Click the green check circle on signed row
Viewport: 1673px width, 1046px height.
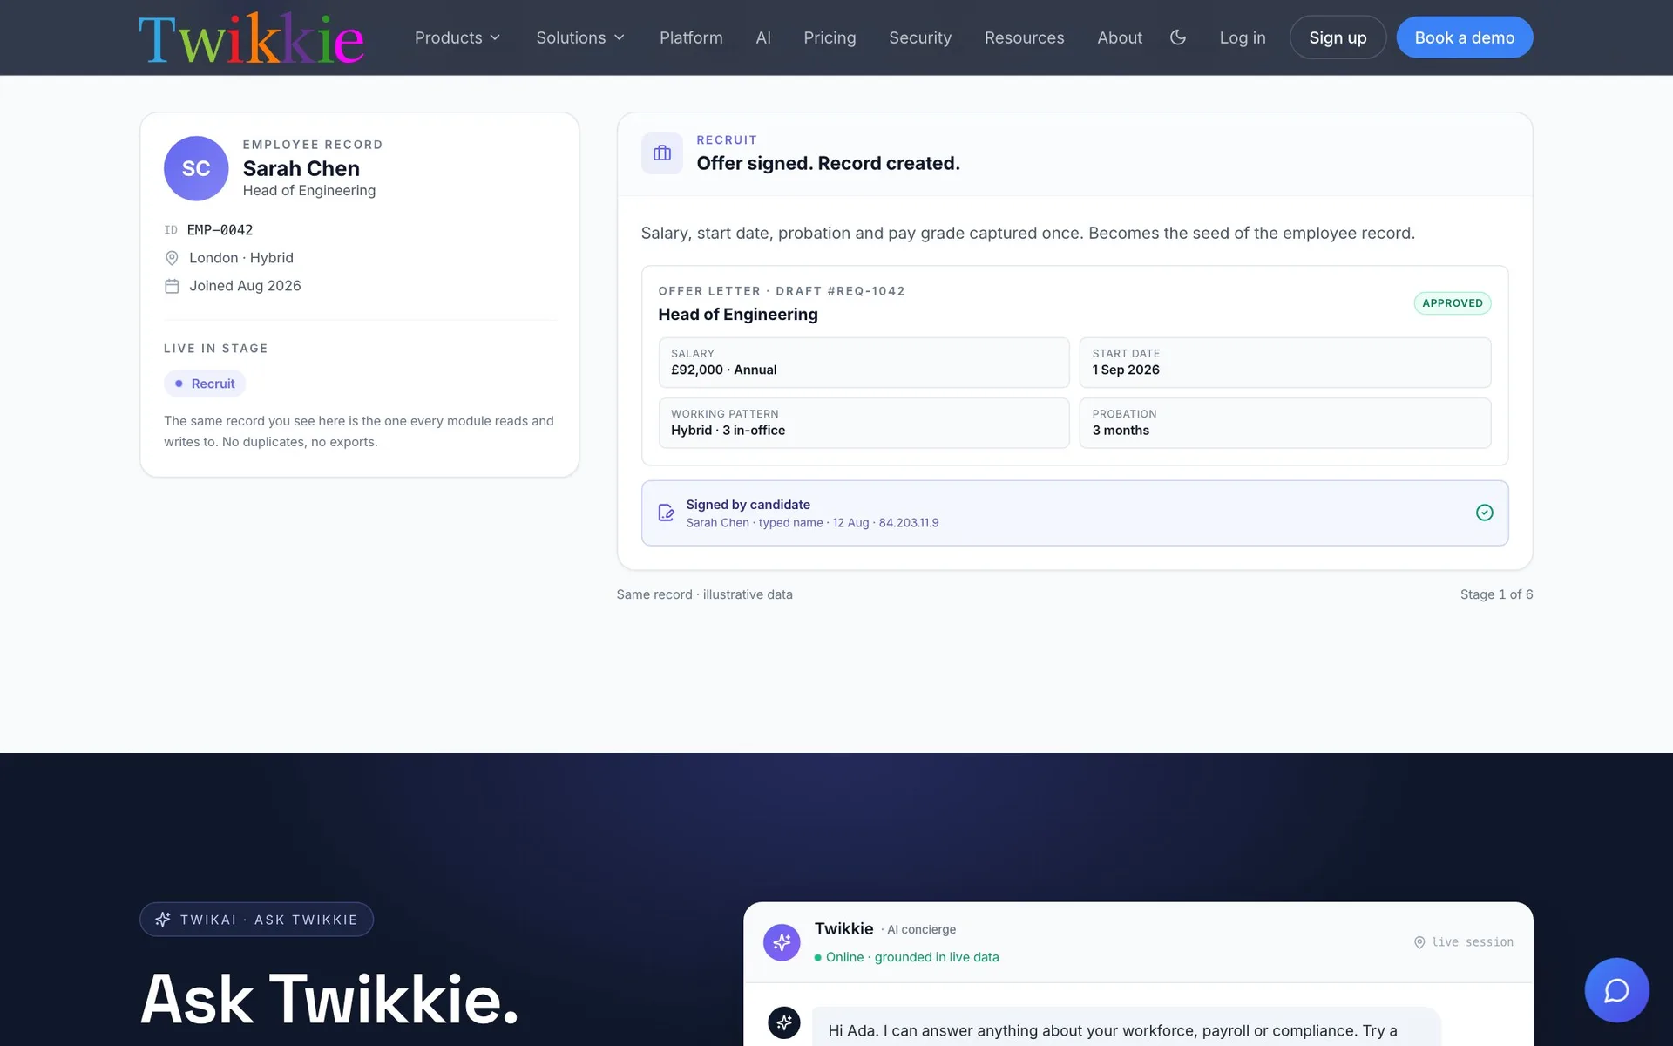[1484, 513]
